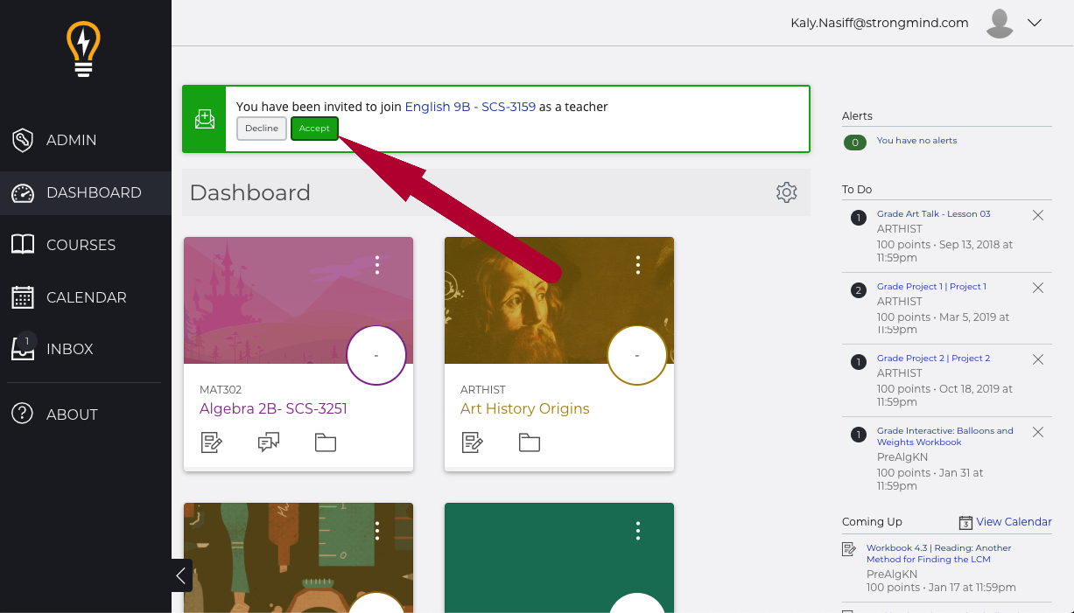The image size is (1074, 613).
Task: Open dashboard settings gear
Action: click(x=787, y=192)
